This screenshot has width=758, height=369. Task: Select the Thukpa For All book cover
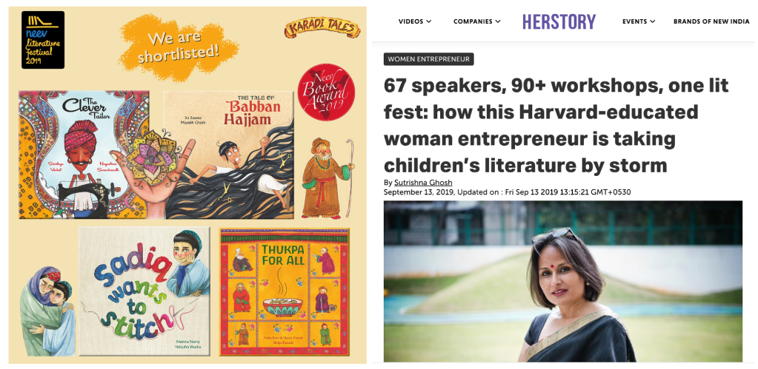285,292
